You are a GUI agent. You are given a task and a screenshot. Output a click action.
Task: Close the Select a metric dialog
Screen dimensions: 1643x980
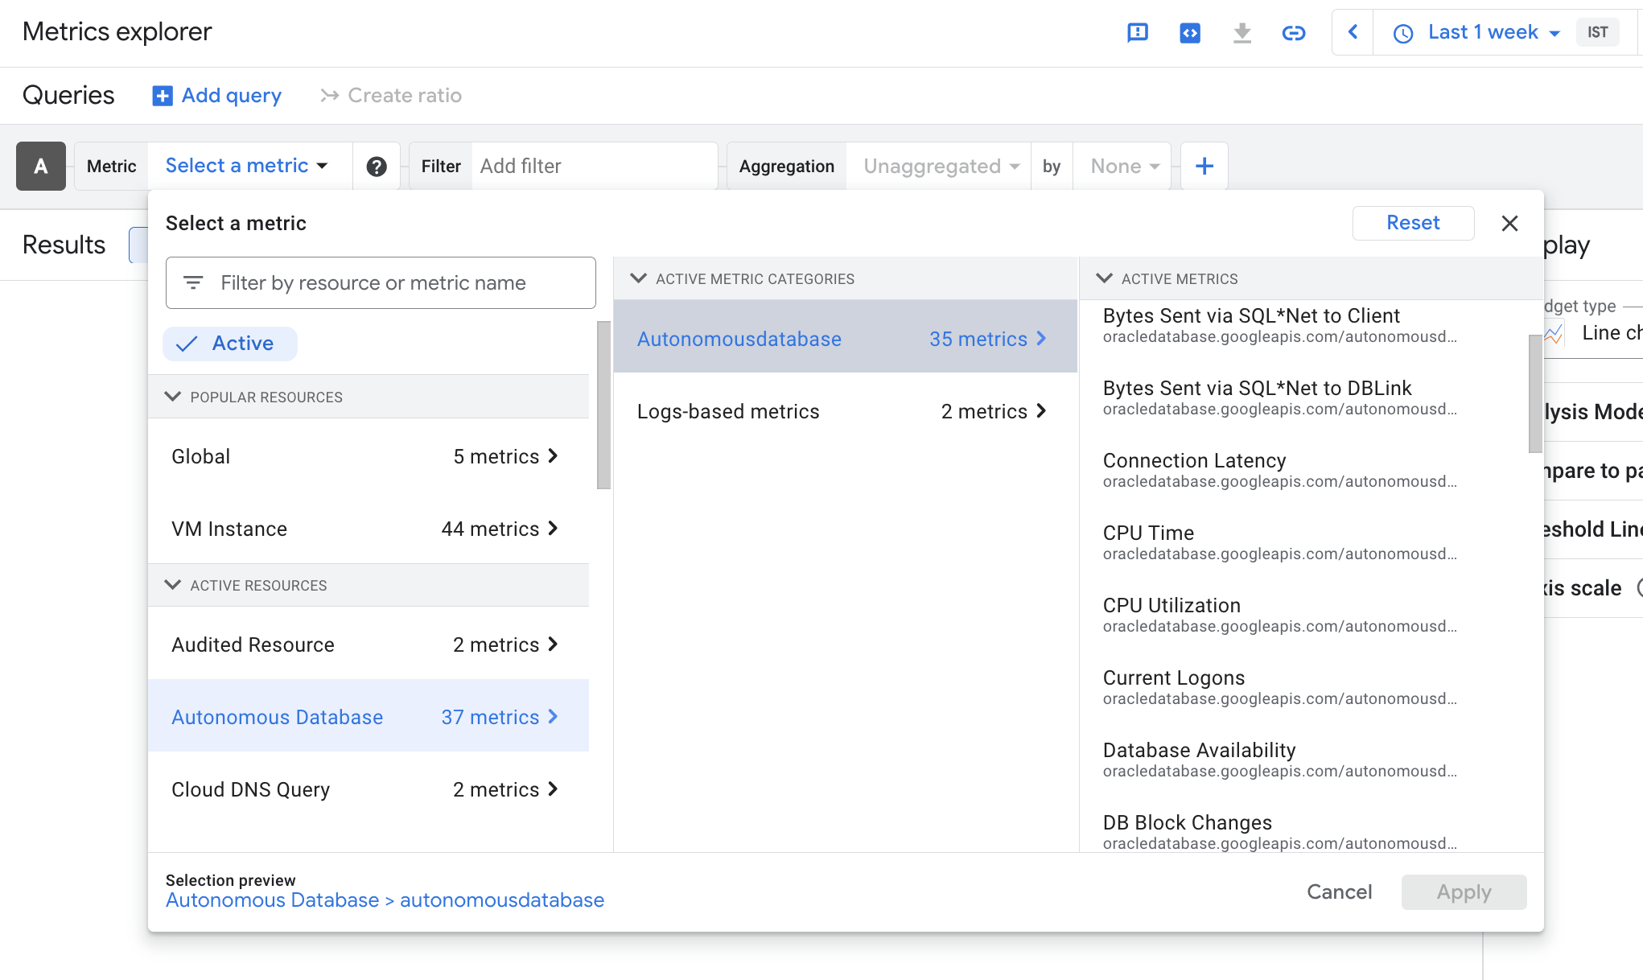[1509, 223]
